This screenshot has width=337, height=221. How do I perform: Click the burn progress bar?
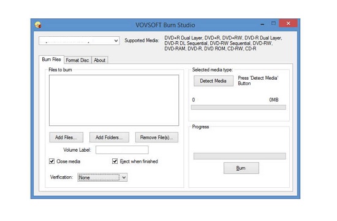(240, 156)
